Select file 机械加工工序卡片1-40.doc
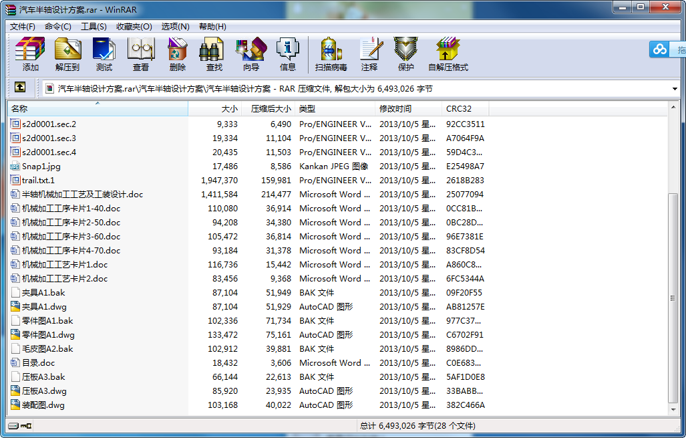686x438 pixels. click(71, 208)
